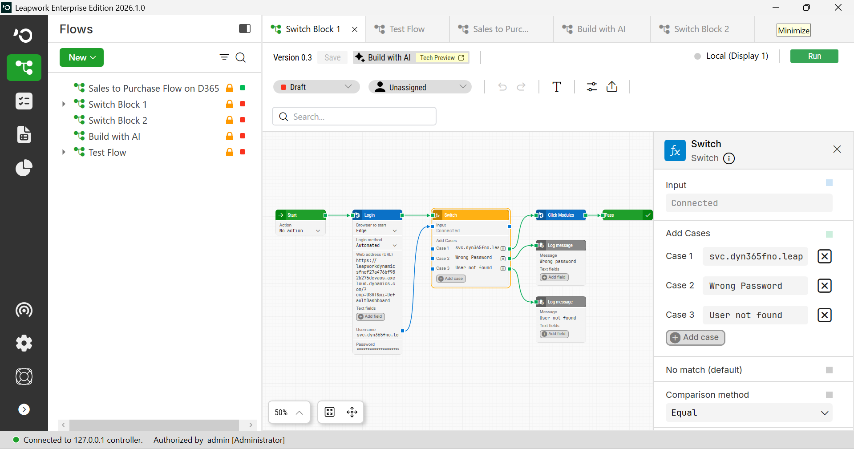Viewport: 854px width, 449px height.
Task: Edit Case 2 value field in panel
Action: [755, 286]
